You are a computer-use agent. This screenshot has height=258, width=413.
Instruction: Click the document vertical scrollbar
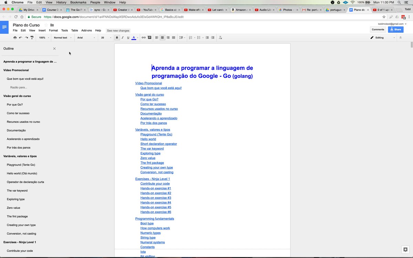coord(411,45)
